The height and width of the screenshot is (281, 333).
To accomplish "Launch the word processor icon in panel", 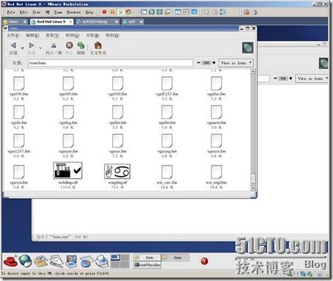I will 56,261.
